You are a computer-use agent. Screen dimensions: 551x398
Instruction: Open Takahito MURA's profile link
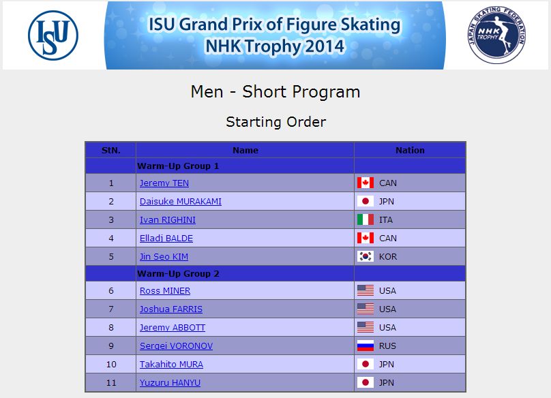point(171,365)
